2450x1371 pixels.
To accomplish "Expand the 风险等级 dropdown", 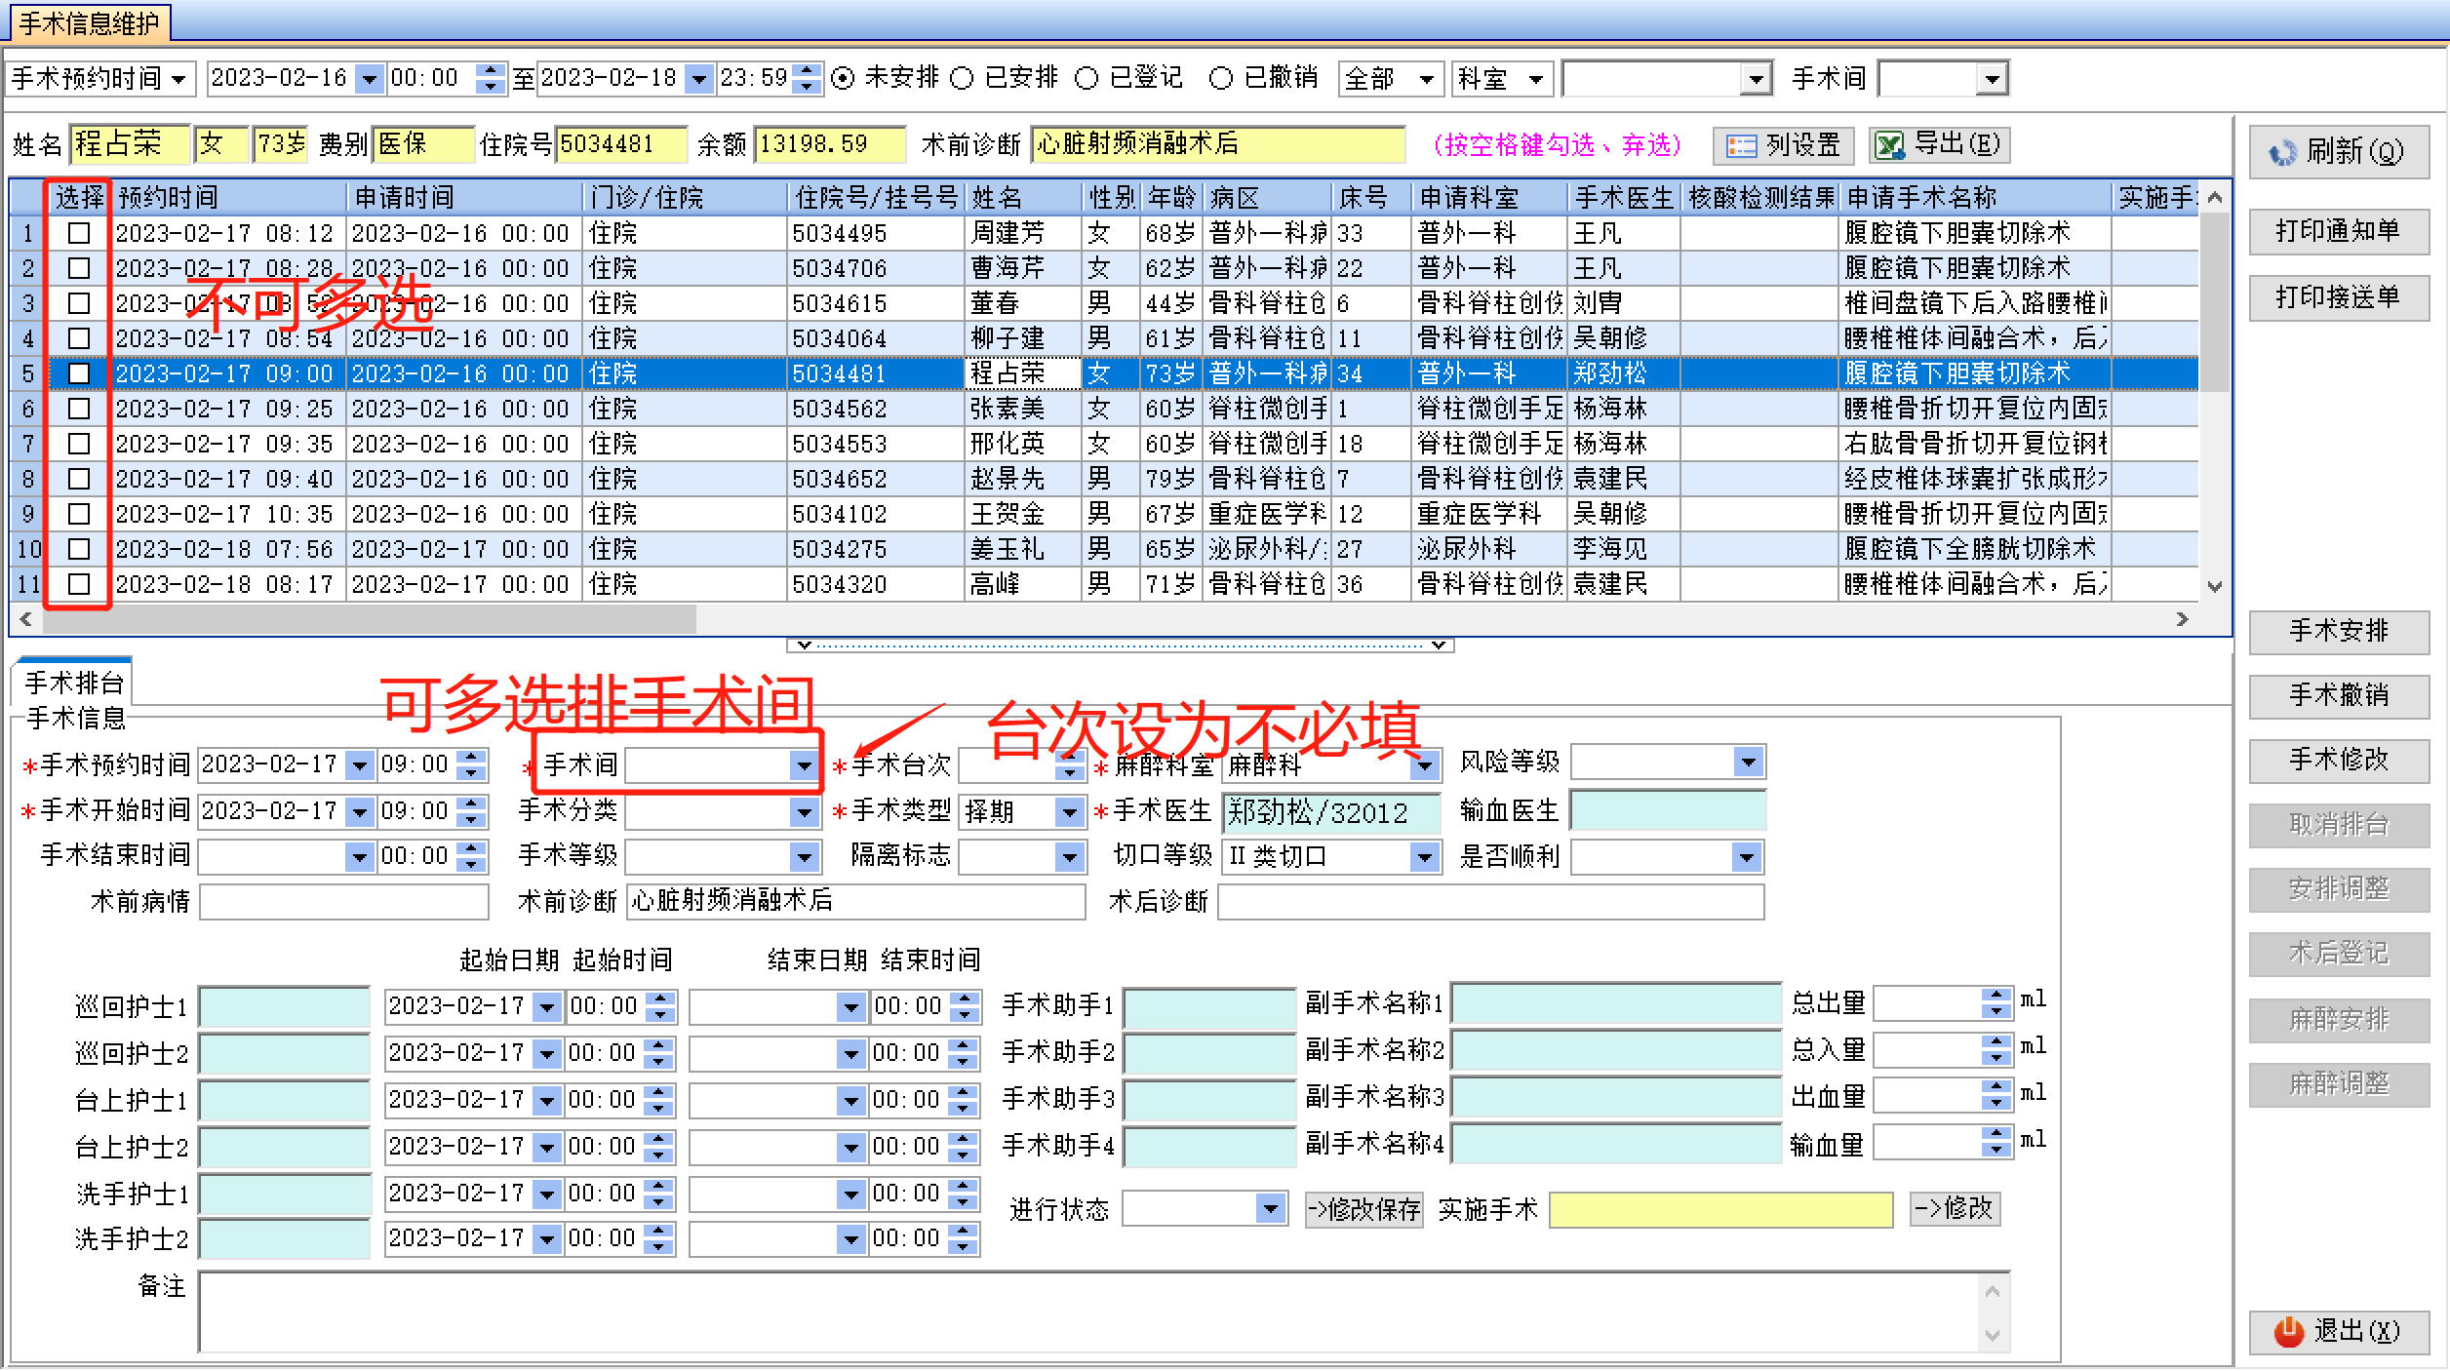I will pyautogui.click(x=1747, y=762).
